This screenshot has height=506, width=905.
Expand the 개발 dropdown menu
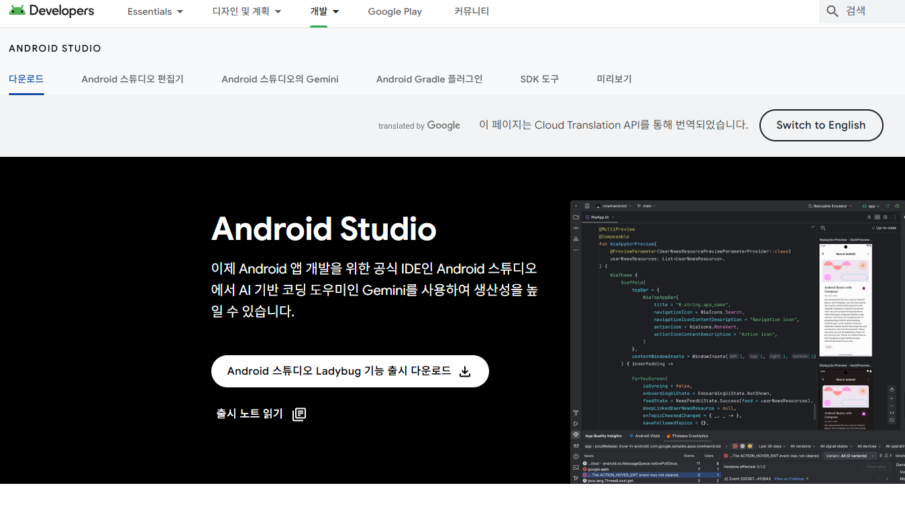click(325, 12)
